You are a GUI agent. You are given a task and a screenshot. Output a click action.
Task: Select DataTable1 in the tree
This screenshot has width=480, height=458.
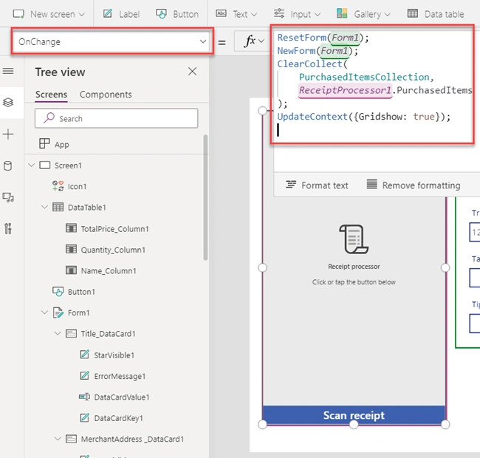(86, 208)
